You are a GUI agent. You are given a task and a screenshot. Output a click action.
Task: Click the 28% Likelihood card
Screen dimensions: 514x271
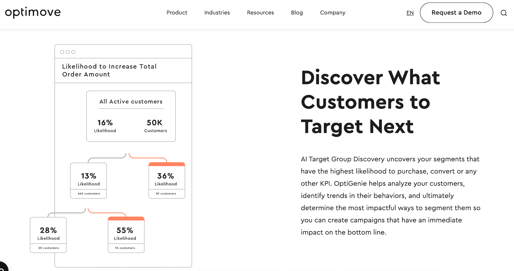(x=48, y=235)
